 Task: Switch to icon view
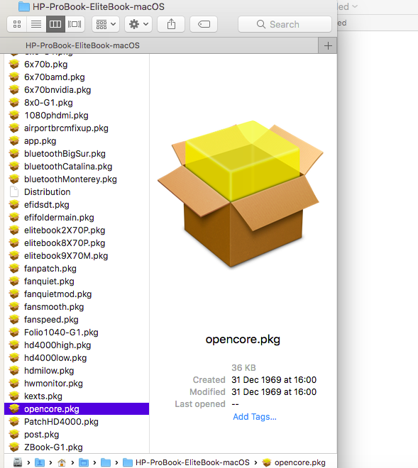[x=17, y=24]
